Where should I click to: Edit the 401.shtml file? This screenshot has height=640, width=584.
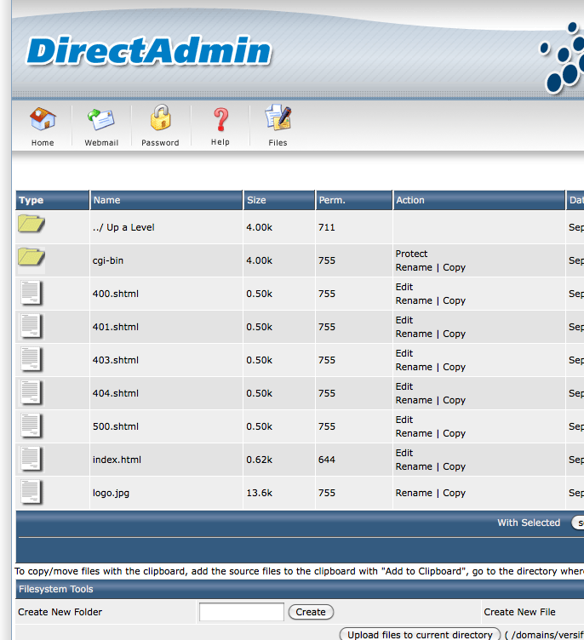click(404, 320)
